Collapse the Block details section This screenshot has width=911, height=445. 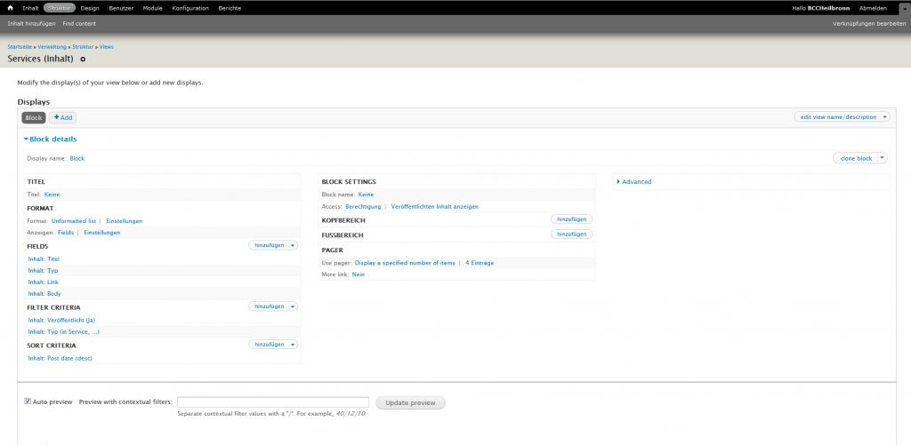click(x=51, y=139)
